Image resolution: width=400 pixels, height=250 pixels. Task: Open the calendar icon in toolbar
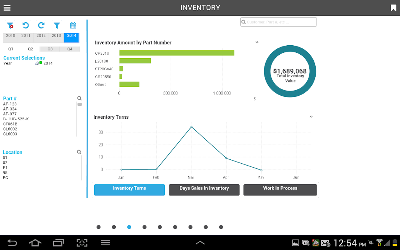pos(73,25)
